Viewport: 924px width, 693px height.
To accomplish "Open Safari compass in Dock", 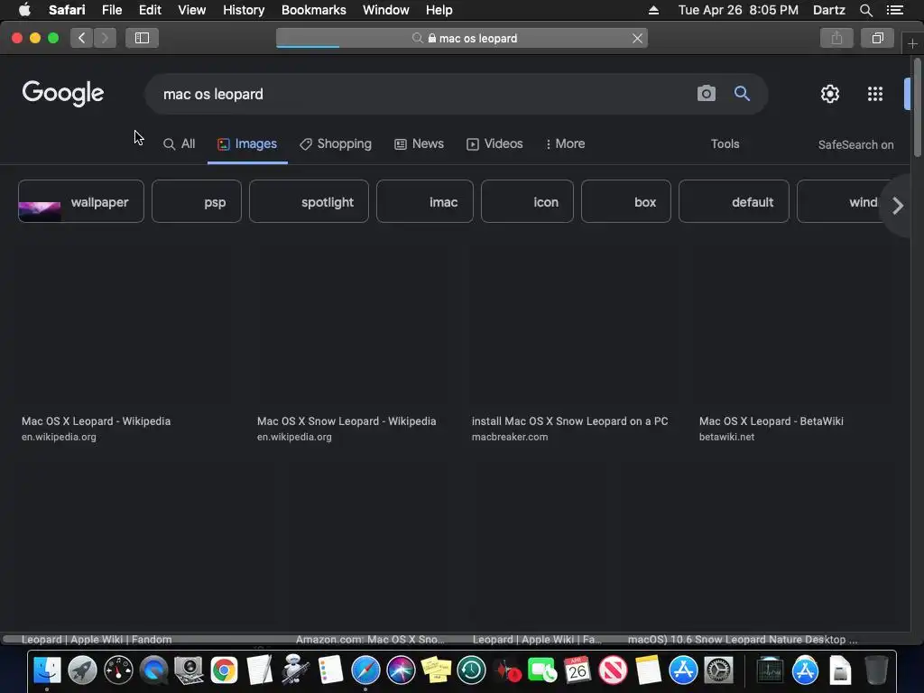I will (365, 670).
